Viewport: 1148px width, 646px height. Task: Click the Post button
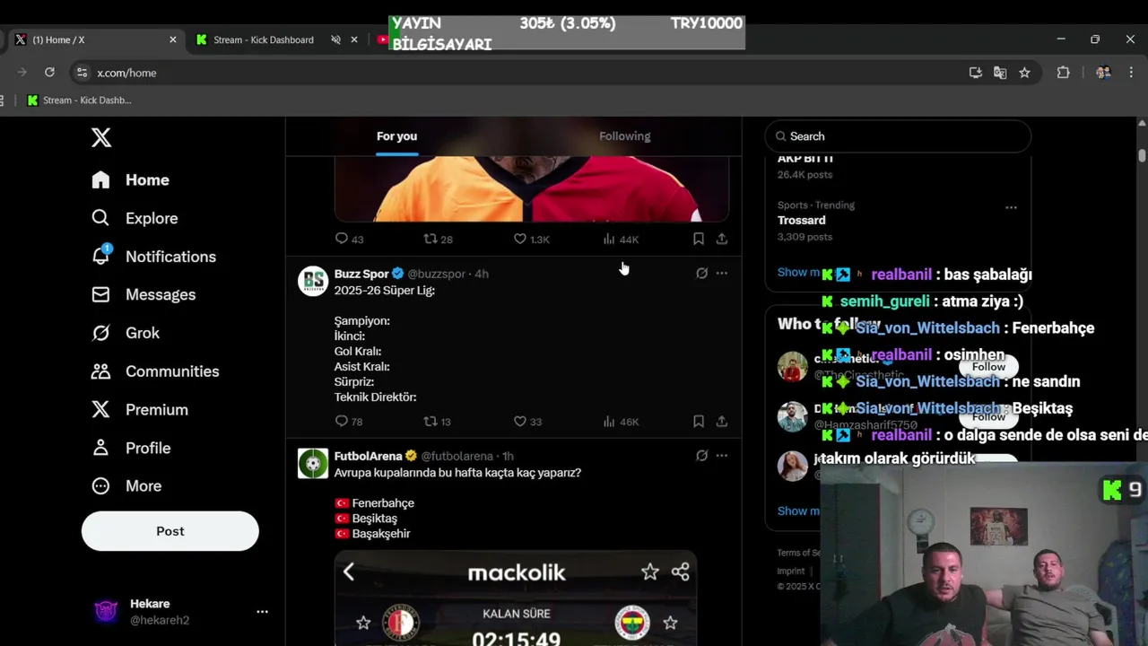tap(170, 531)
